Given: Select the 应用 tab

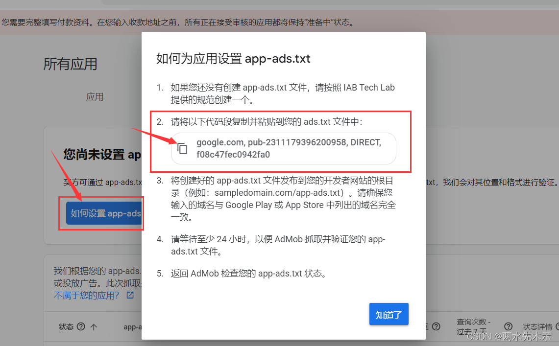Looking at the screenshot, I should [95, 97].
